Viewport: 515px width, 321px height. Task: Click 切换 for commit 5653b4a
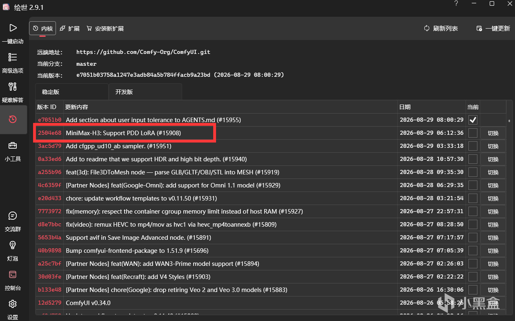coord(493,238)
